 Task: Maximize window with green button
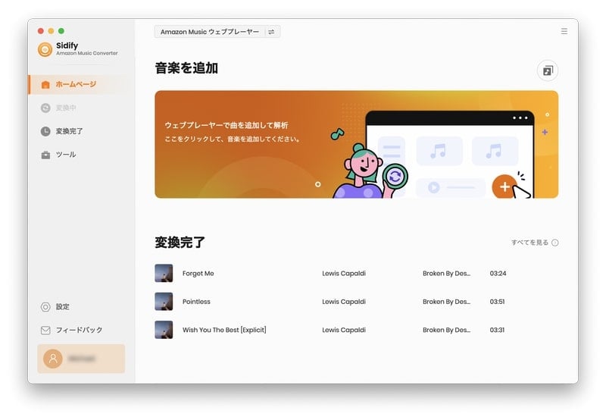61,31
